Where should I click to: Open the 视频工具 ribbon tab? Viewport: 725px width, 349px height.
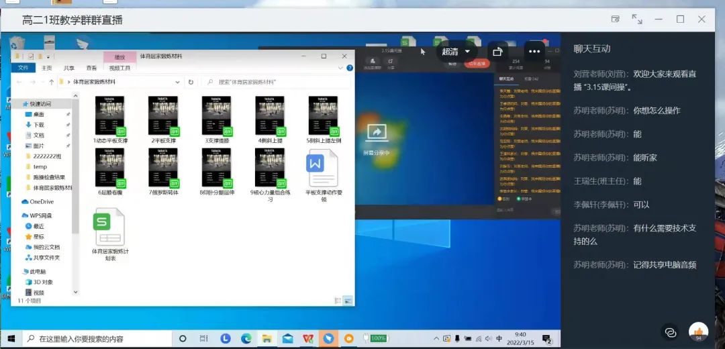coord(119,68)
